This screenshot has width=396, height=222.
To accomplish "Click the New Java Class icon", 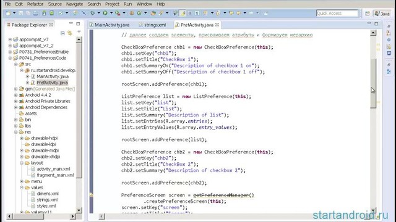I will (139, 13).
